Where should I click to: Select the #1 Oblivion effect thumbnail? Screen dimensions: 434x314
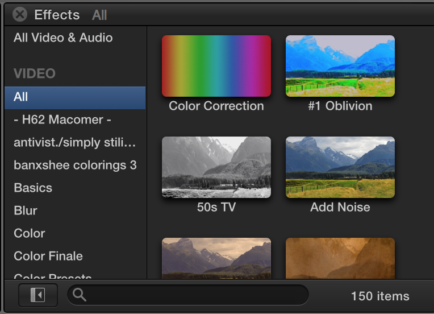pos(340,66)
